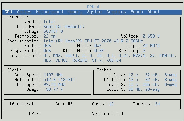Click the Version 5.3.1 text
Viewport: 184px width, 121px height.
[108, 113]
